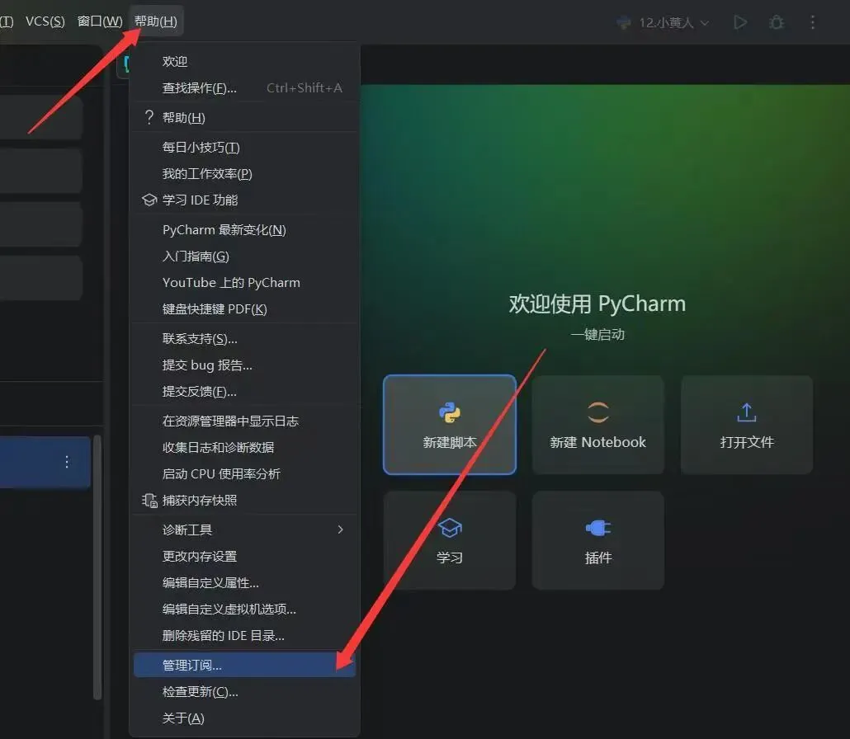
Task: Open 我的工作效率(P) menu entry
Action: (244, 173)
